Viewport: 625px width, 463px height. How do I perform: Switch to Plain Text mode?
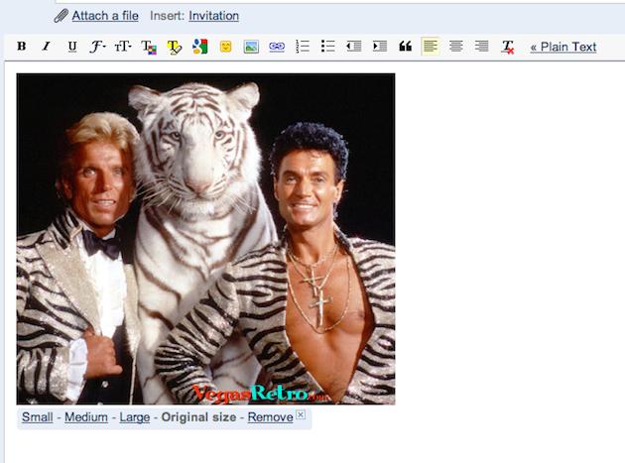pyautogui.click(x=562, y=47)
